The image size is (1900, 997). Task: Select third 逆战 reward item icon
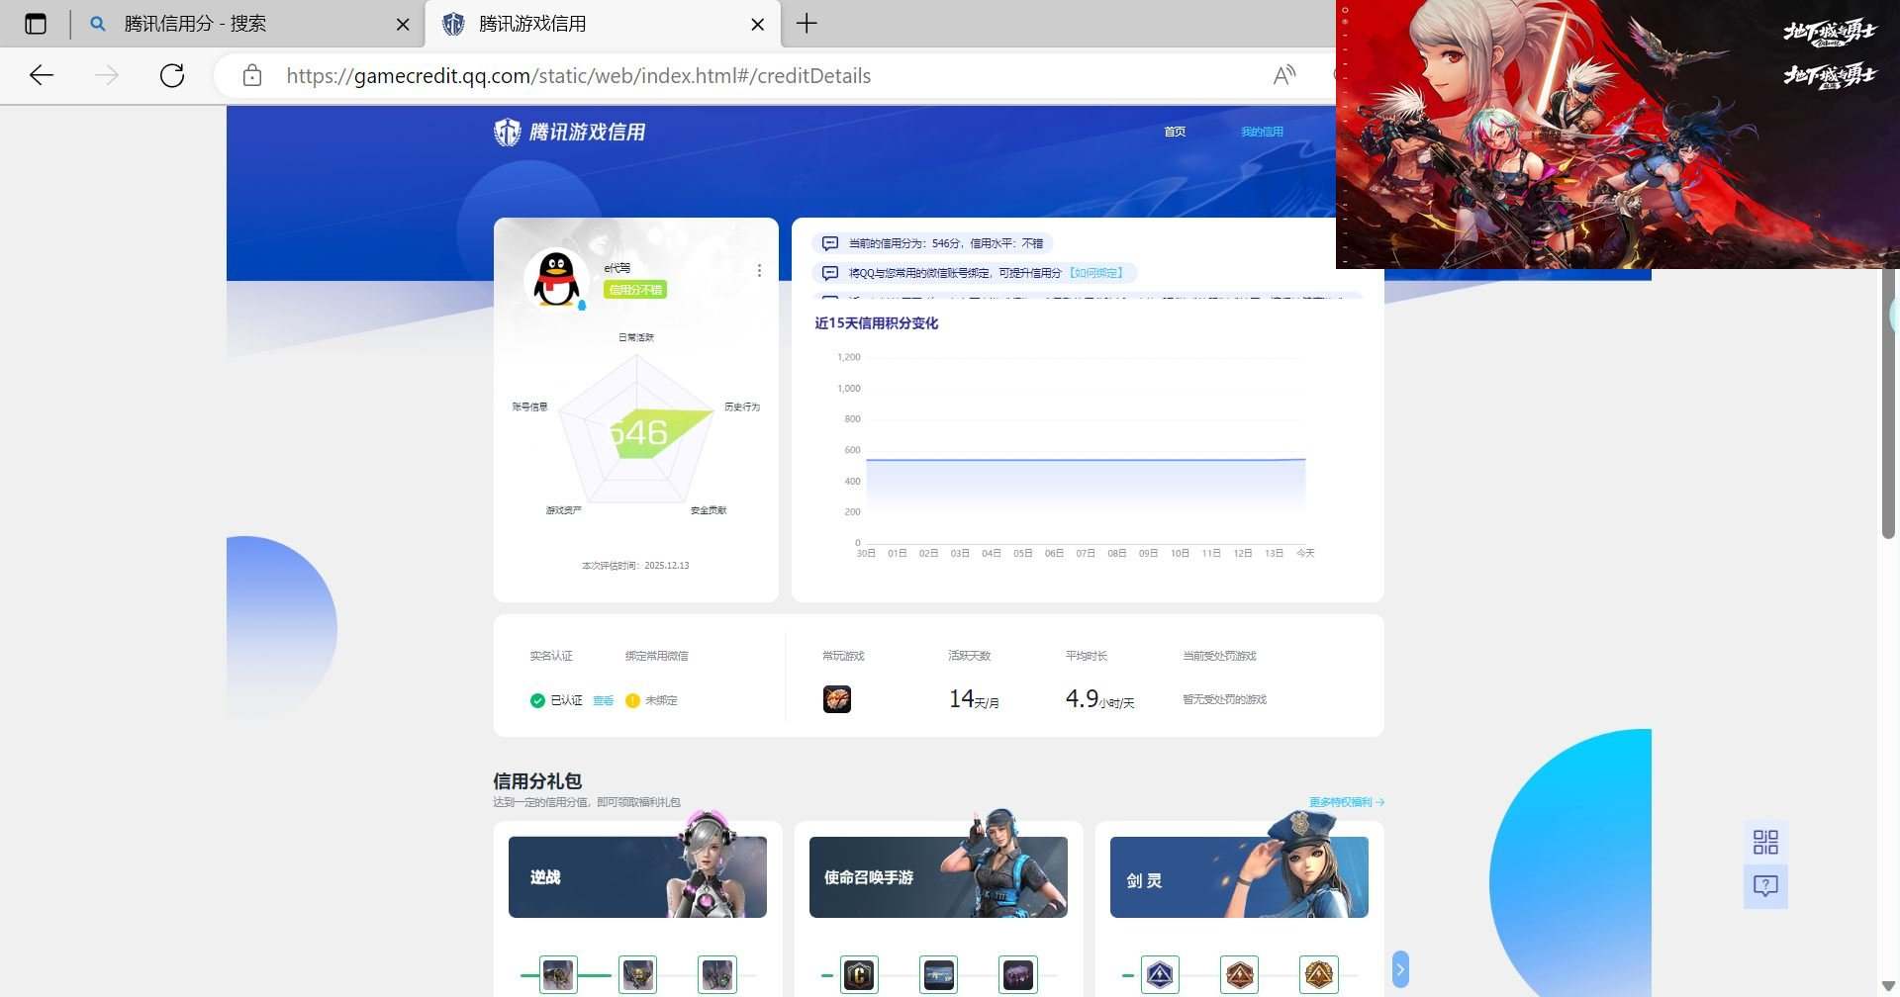(x=716, y=975)
